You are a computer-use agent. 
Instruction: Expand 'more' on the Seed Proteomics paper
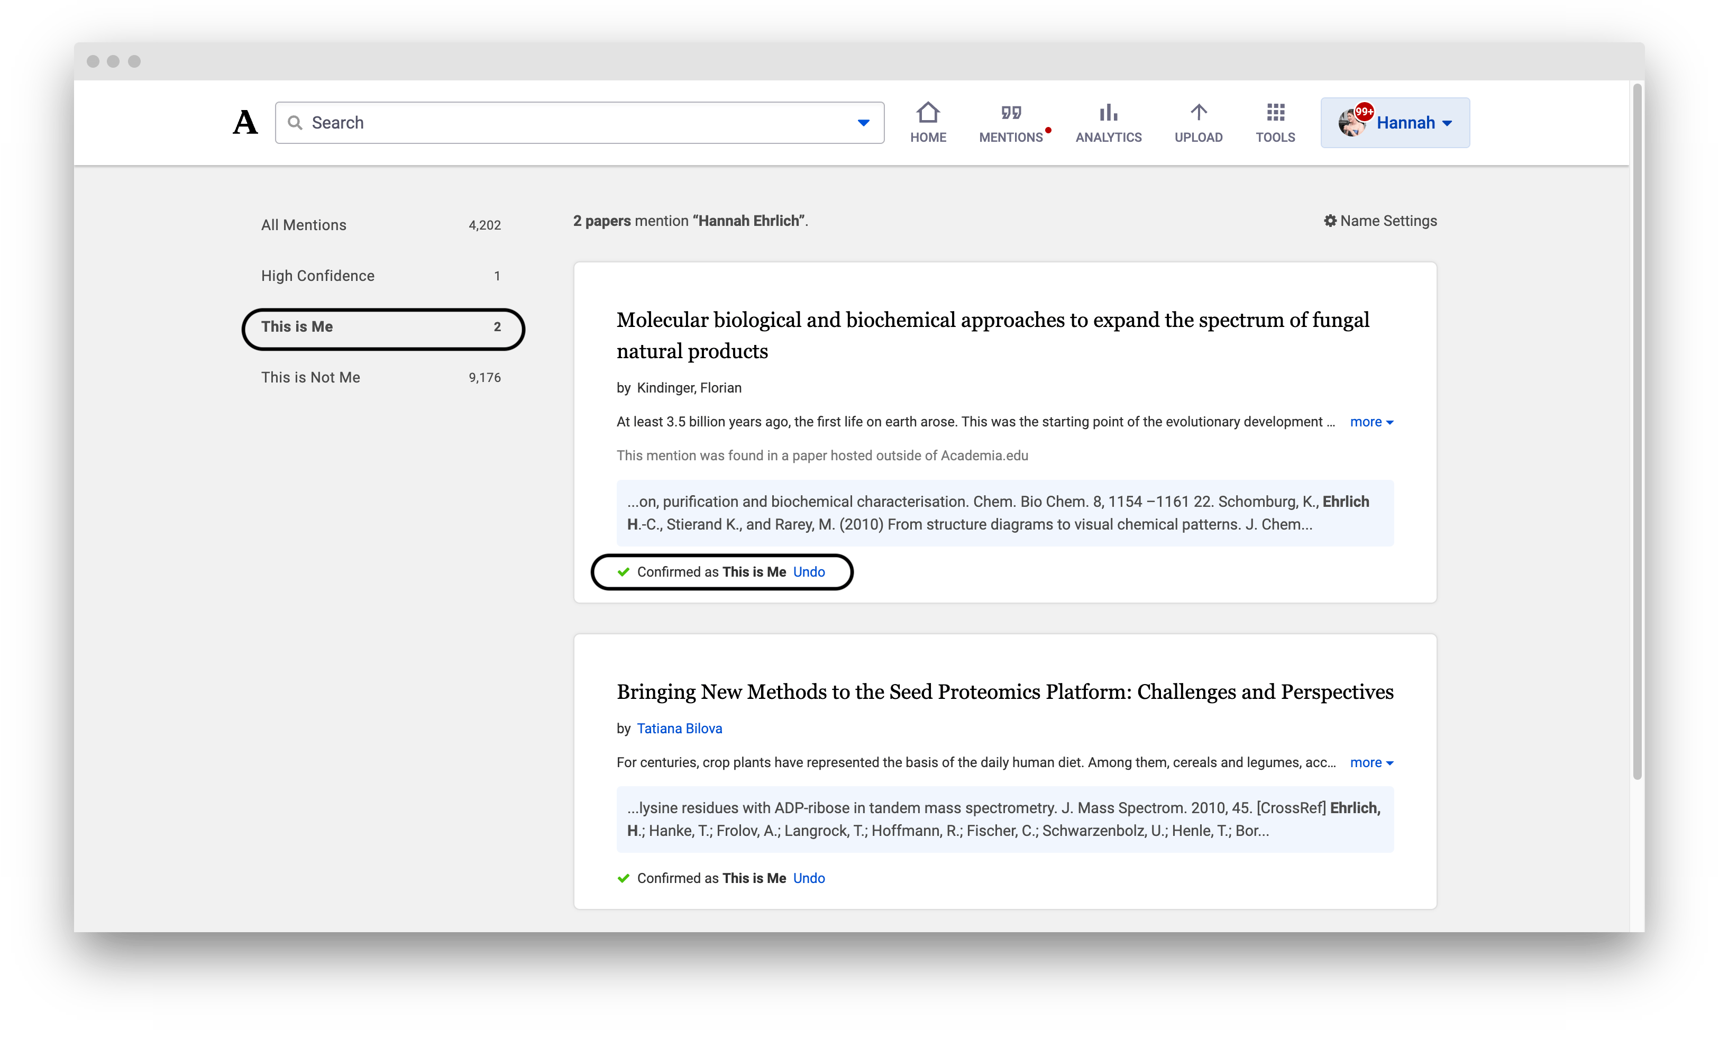point(1370,763)
